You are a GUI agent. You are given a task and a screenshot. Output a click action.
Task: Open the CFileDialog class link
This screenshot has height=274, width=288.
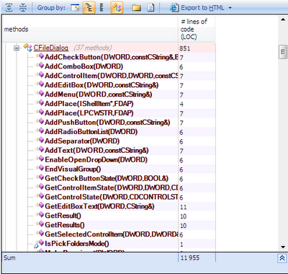(x=51, y=48)
